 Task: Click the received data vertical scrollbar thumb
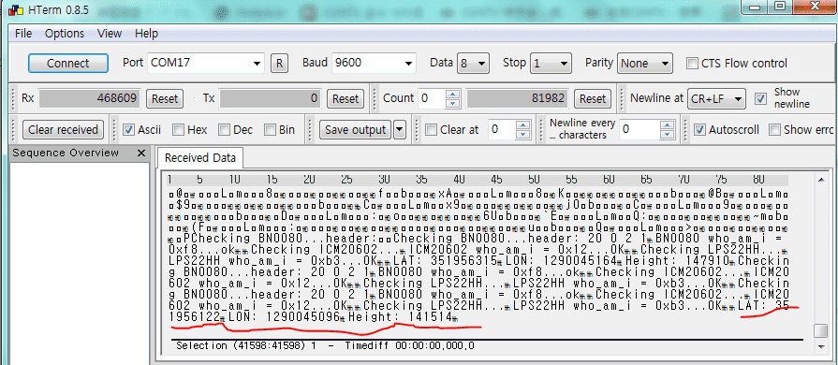point(820,330)
